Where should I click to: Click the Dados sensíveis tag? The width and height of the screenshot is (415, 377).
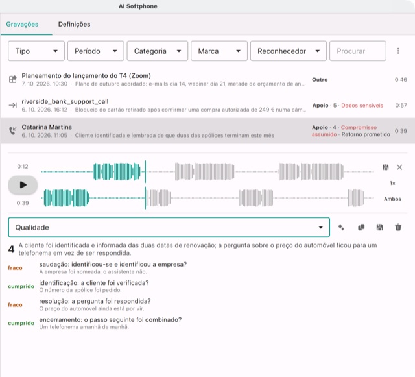362,106
